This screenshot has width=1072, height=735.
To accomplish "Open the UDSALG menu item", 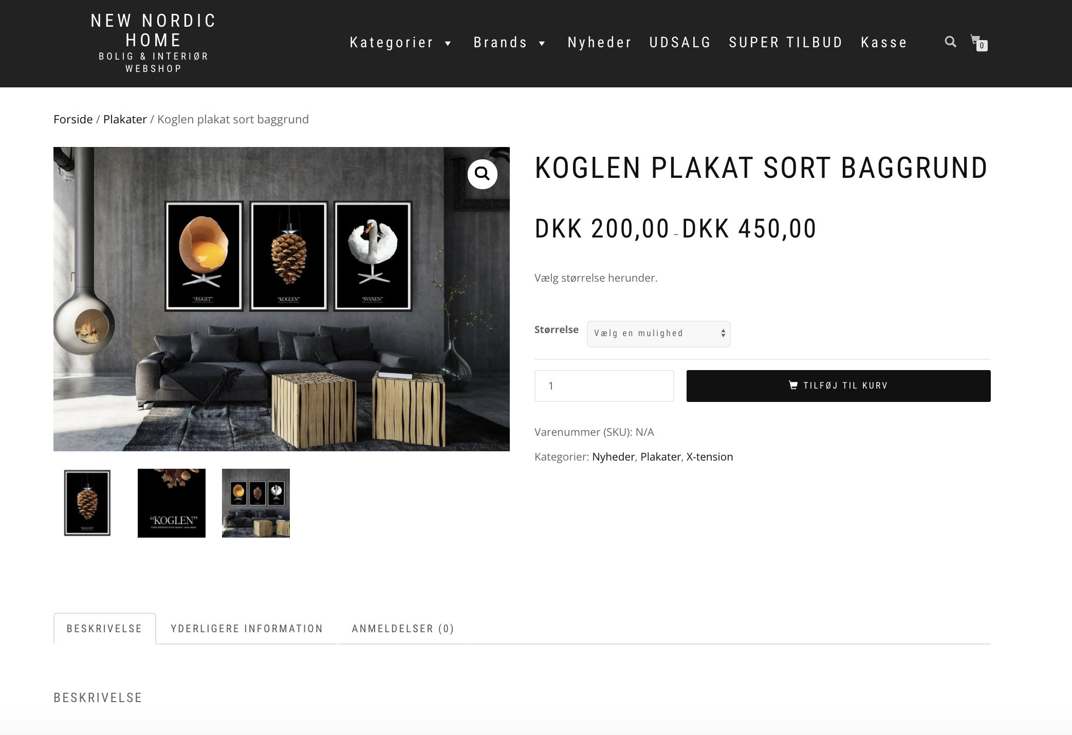I will [x=680, y=43].
